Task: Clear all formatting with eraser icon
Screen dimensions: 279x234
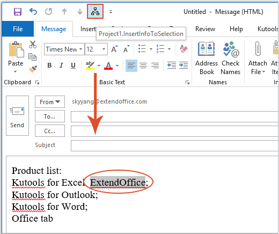Action: [183, 49]
